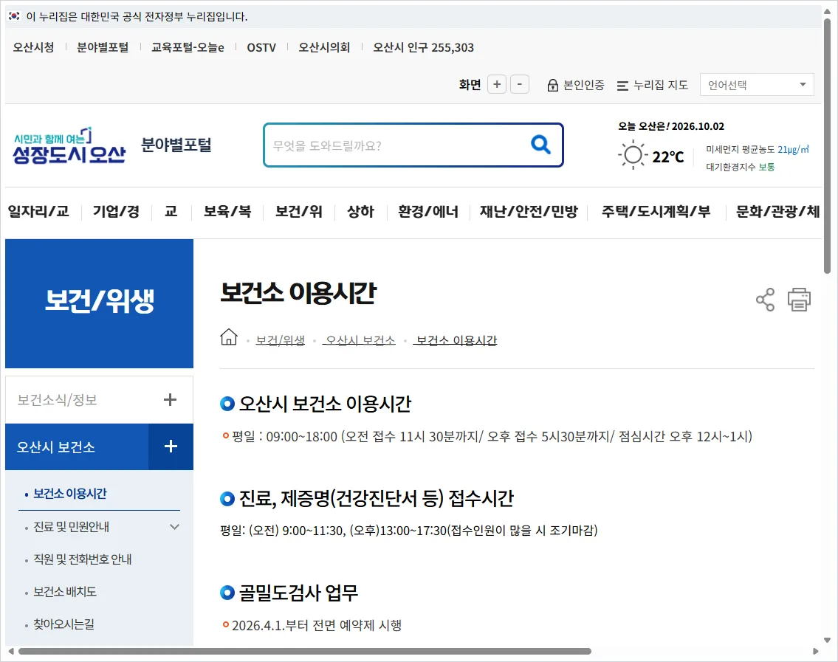Click 오산시 보건소 이용시간 heading
The width and height of the screenshot is (838, 662).
coord(325,404)
